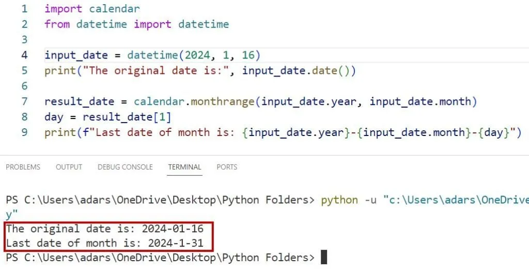The width and height of the screenshot is (529, 272).
Task: Click the TERMINAL tab
Action: click(x=184, y=167)
